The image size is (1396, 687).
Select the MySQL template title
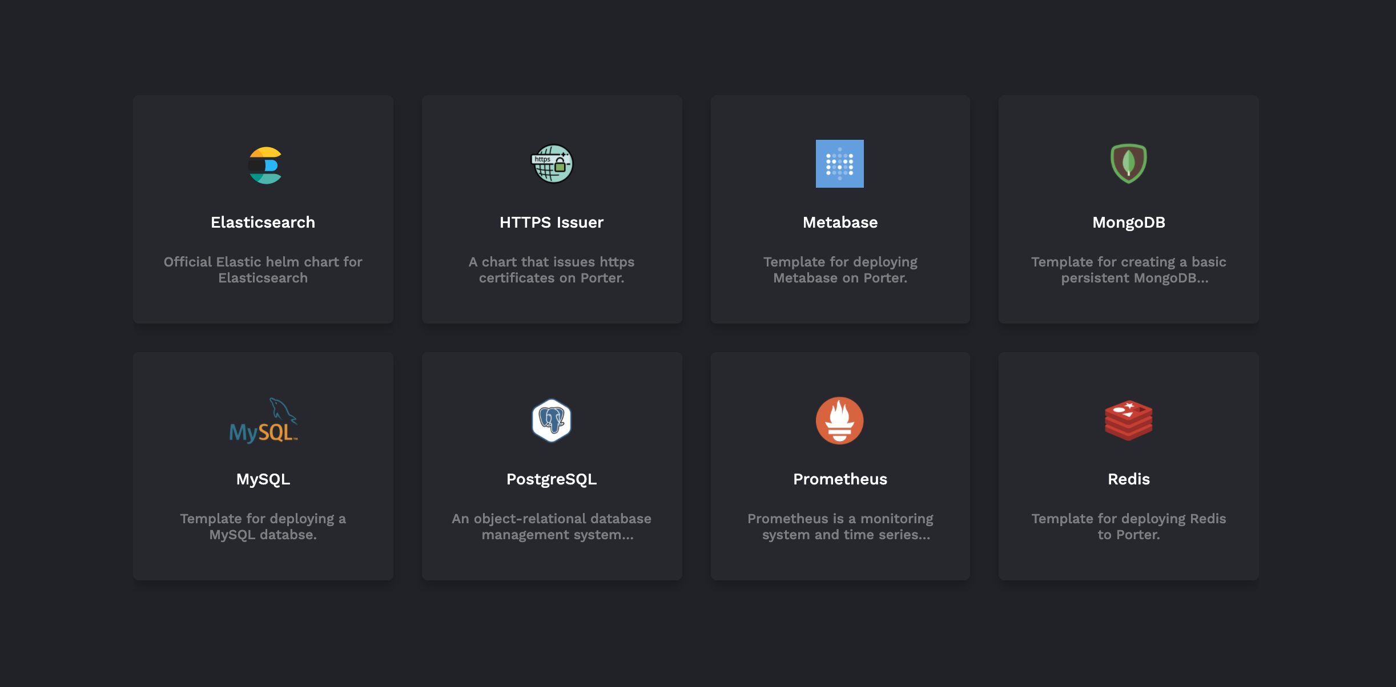click(263, 479)
